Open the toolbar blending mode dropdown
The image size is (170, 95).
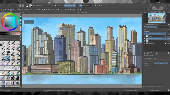tap(44, 6)
